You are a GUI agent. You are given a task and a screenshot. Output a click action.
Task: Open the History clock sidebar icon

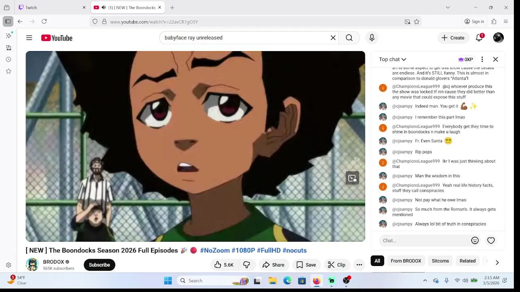tap(9, 59)
